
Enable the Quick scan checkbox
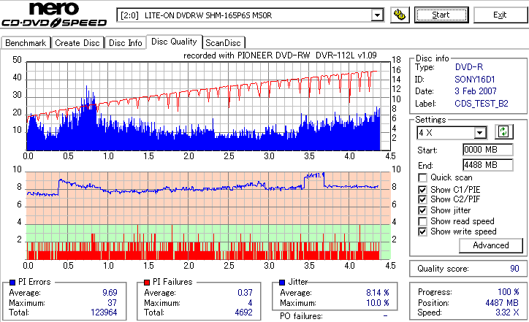422,177
